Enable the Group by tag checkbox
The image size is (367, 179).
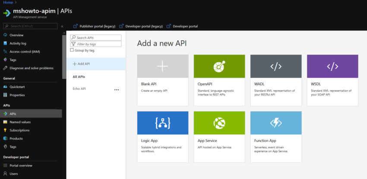(x=72, y=50)
